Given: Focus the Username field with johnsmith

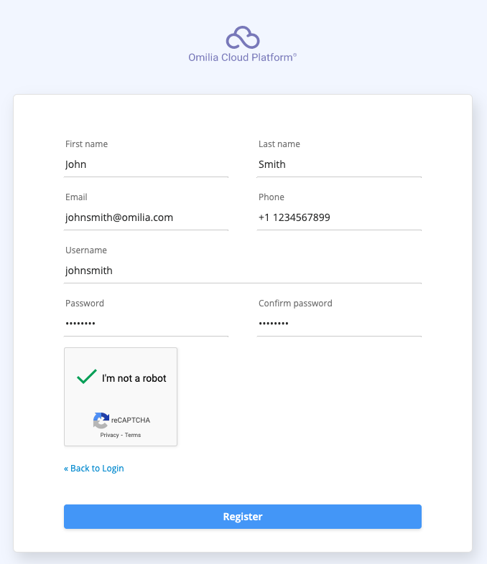Looking at the screenshot, I should (243, 271).
